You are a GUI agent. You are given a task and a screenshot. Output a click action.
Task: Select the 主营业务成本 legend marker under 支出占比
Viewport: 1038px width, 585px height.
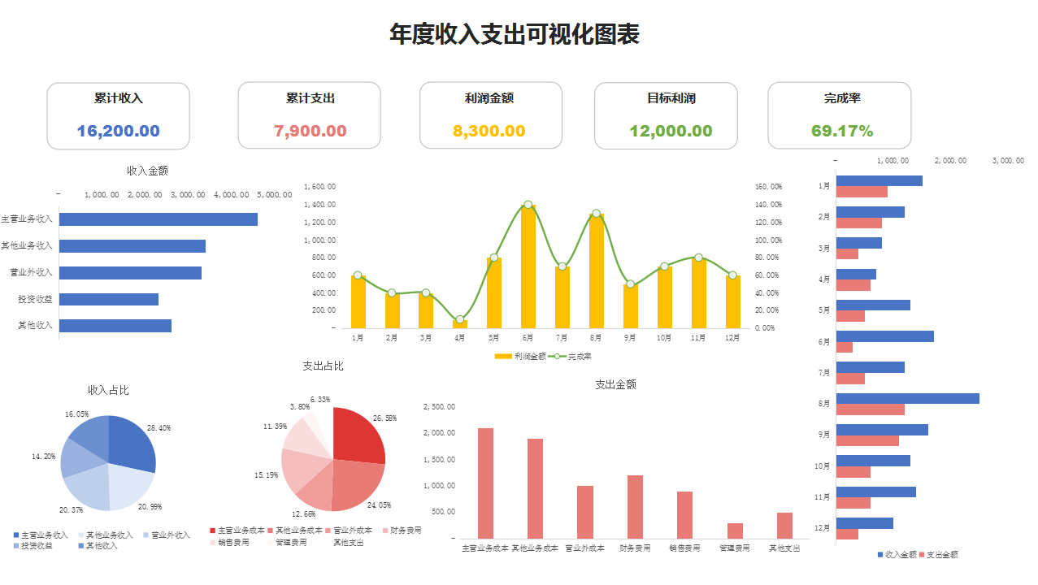pyautogui.click(x=211, y=529)
